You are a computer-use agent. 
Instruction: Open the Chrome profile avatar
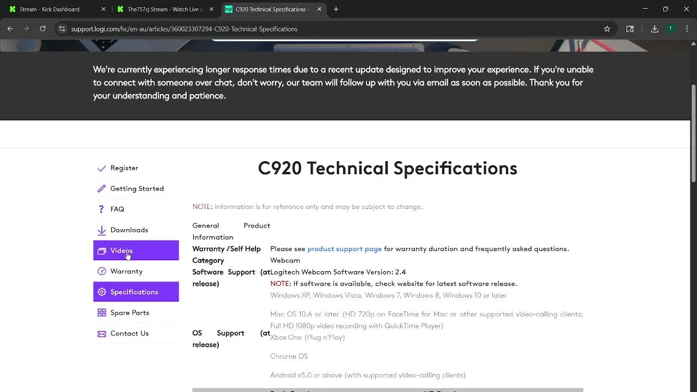671,29
